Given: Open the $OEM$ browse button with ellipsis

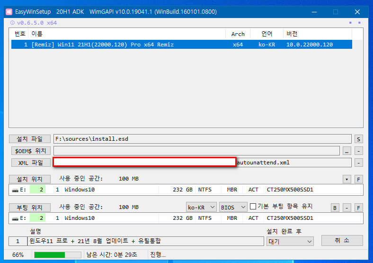Looking at the screenshot, I should [x=347, y=151].
